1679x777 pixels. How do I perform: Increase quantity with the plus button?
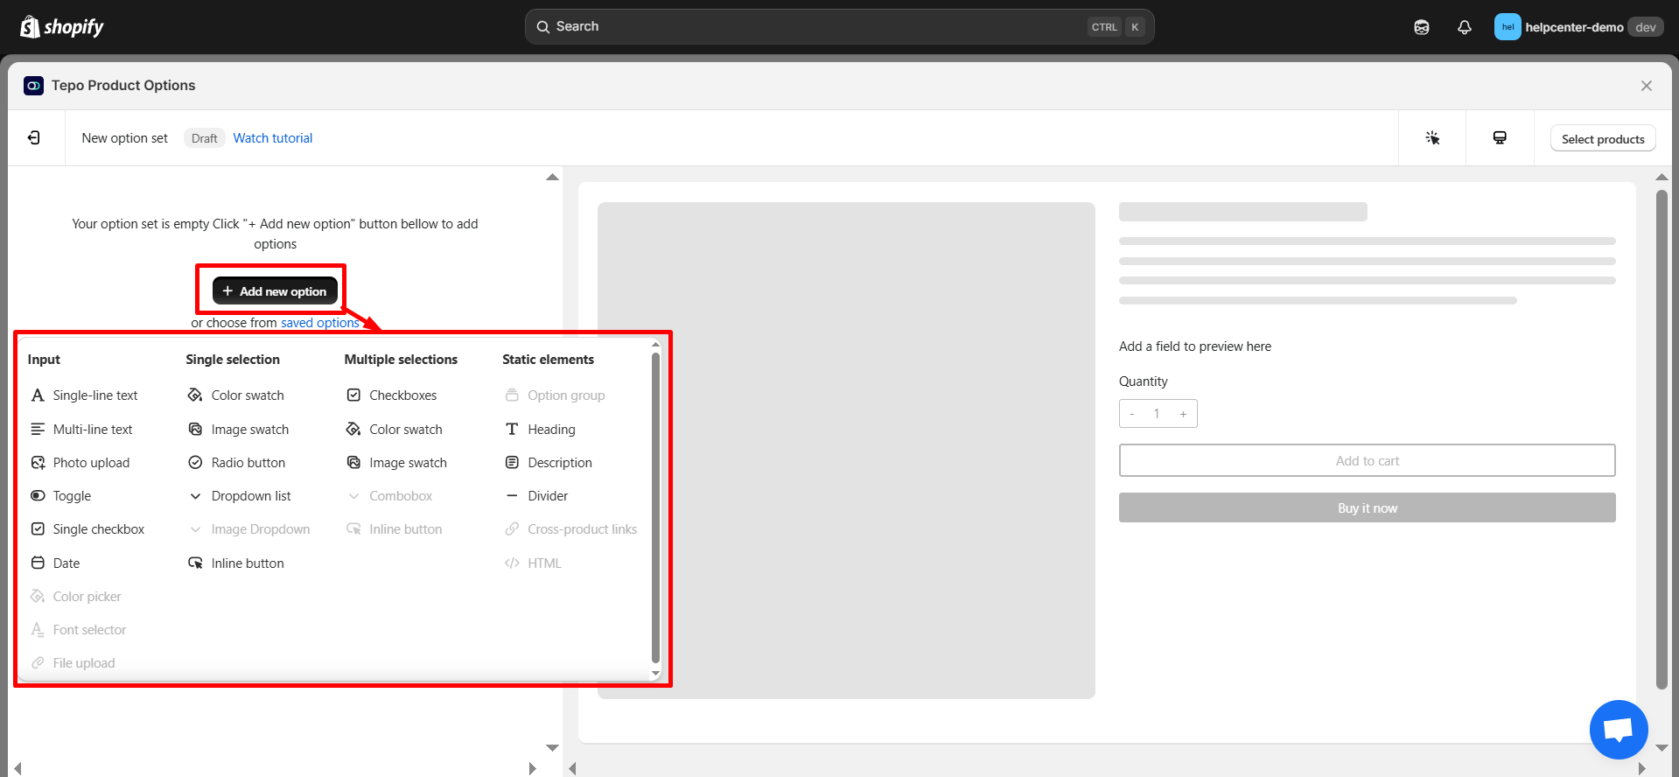[x=1183, y=414]
